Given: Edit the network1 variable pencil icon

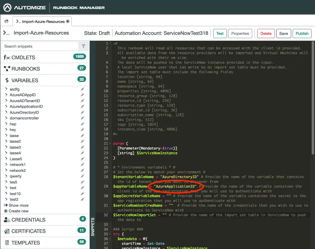Looking at the screenshot, I should click(82, 165).
